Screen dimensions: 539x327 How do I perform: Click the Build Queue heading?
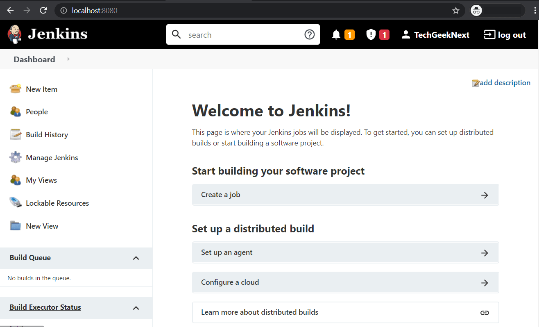30,258
